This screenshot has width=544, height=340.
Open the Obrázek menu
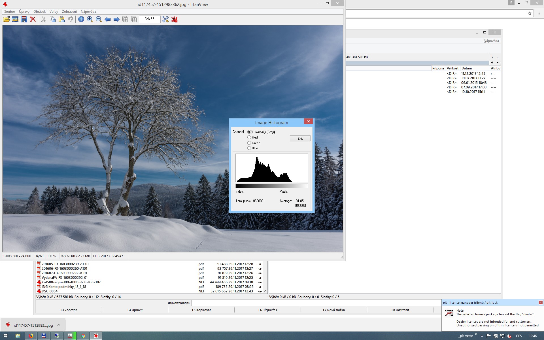coord(39,12)
